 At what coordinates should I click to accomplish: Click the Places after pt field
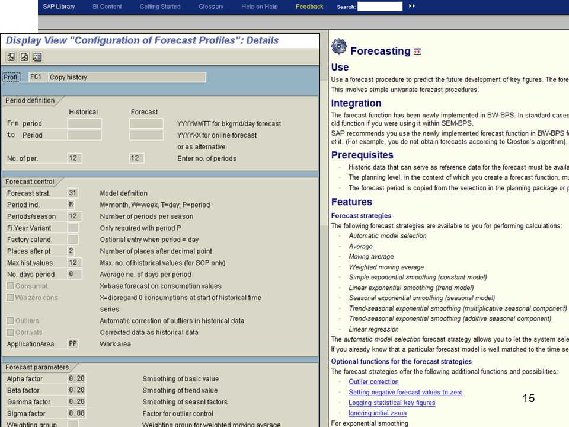(71, 251)
